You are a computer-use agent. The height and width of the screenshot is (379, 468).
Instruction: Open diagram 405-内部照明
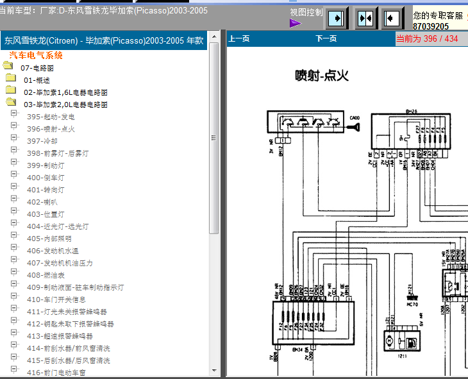(x=49, y=239)
